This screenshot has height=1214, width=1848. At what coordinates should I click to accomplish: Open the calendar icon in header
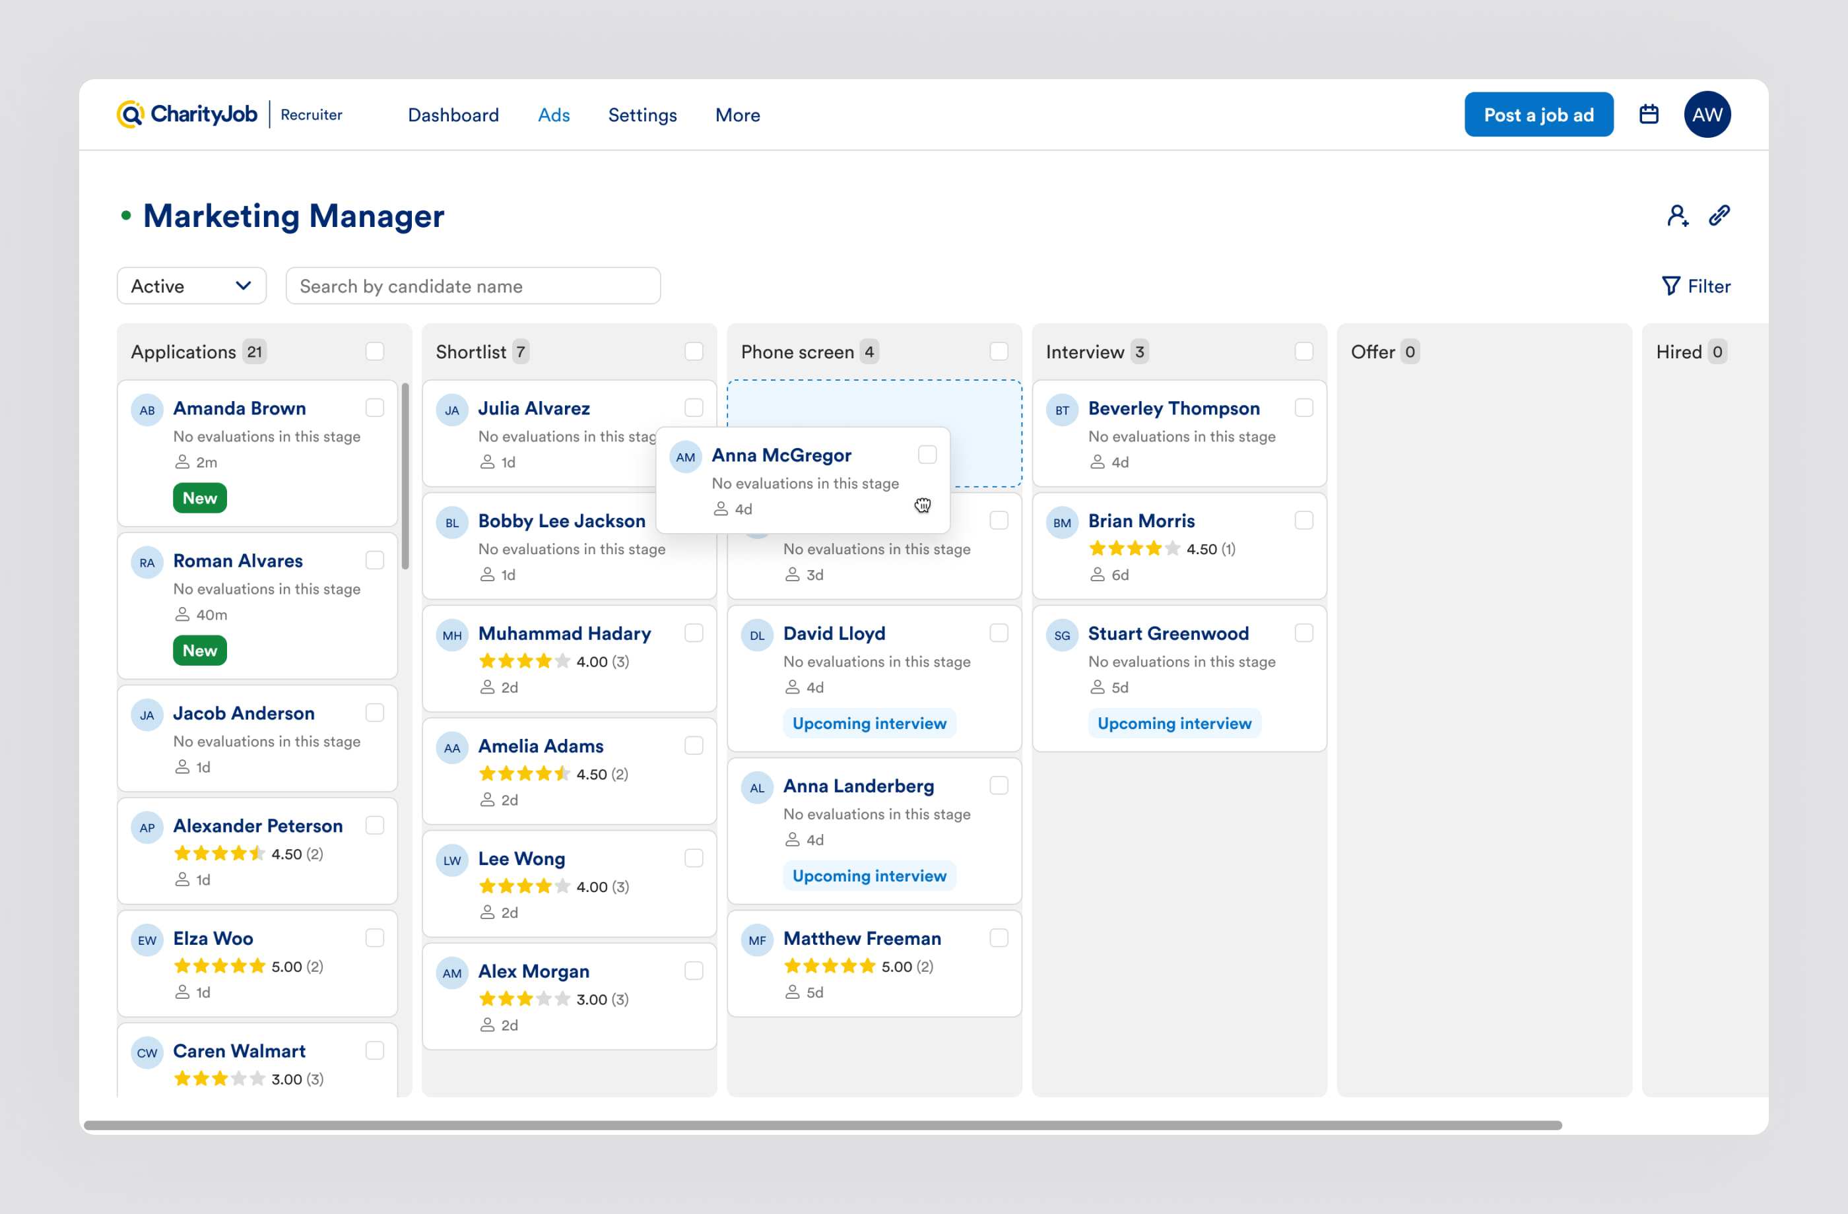tap(1649, 115)
